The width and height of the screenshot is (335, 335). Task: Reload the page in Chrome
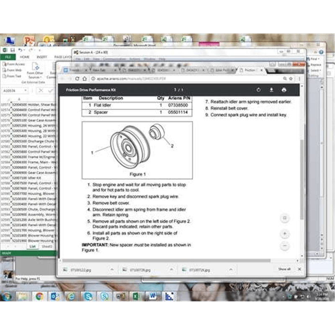(x=77, y=79)
